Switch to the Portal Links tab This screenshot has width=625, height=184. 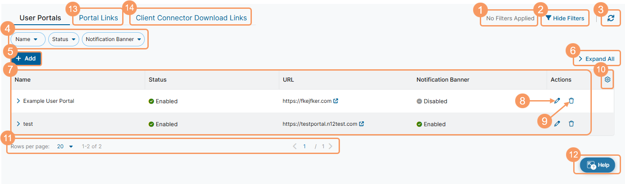[x=98, y=18]
